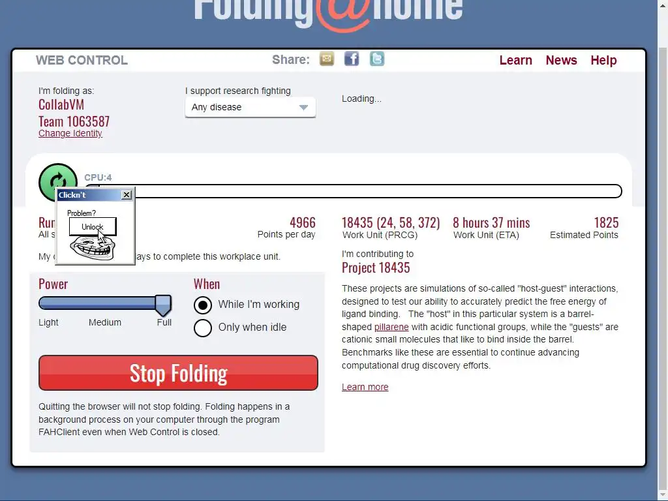The width and height of the screenshot is (668, 501).
Task: Share via the email envelope icon
Action: click(327, 59)
